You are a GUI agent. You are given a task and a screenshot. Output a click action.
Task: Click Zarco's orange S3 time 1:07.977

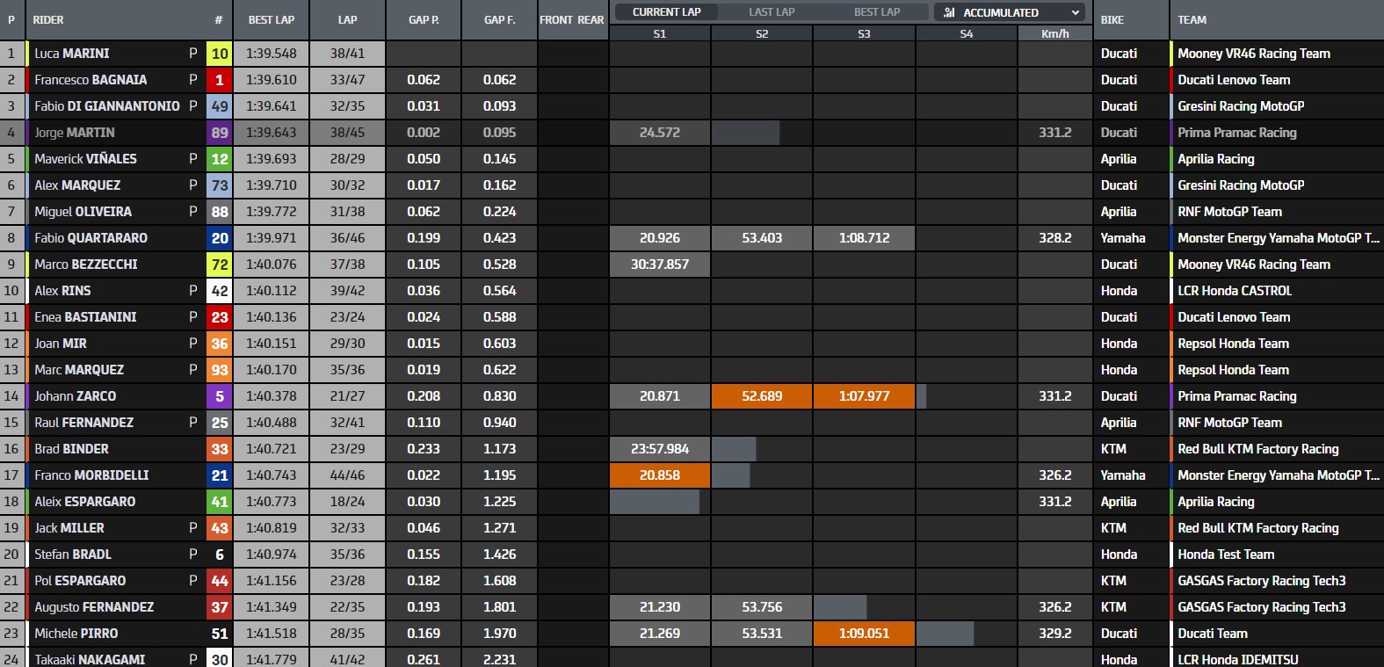pos(864,396)
